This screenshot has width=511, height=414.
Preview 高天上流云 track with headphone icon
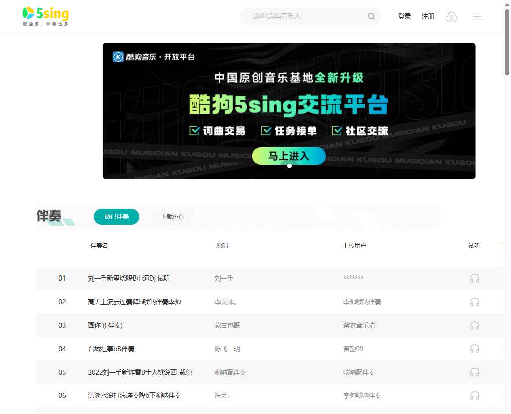pyautogui.click(x=474, y=302)
